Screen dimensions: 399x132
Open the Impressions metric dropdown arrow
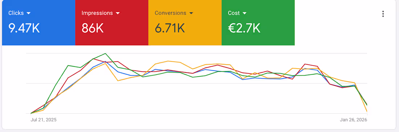[x=118, y=13]
